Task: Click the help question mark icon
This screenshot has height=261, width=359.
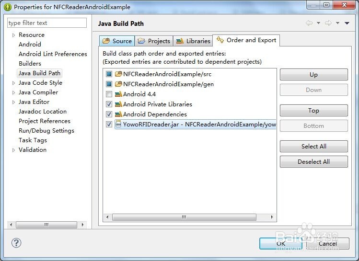Action: tap(16, 243)
